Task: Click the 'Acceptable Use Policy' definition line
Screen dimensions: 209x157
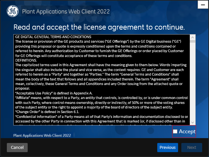Action: 54,93
